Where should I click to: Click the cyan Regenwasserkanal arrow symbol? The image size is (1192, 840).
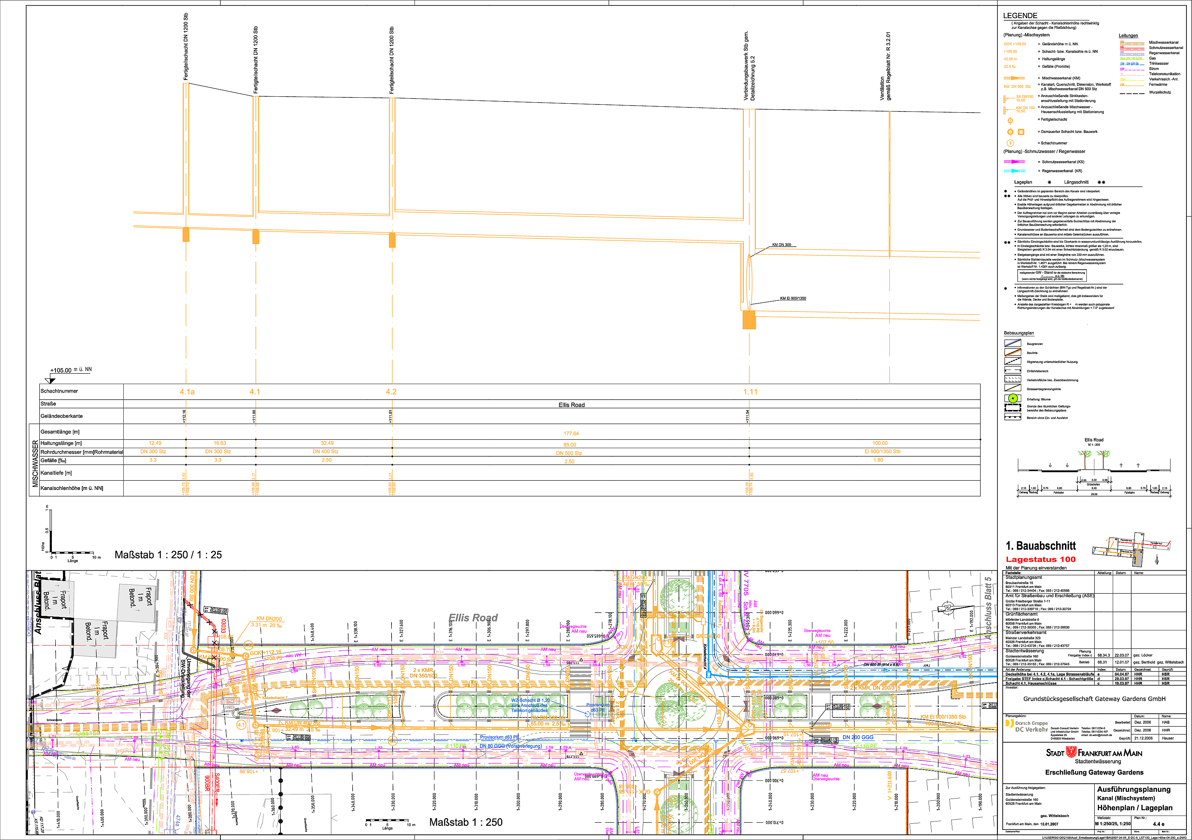coord(1014,171)
